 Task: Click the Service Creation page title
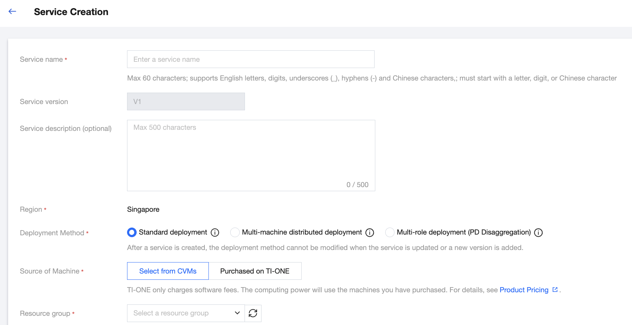(71, 12)
